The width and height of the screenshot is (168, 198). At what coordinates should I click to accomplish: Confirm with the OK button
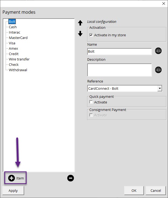point(134,190)
